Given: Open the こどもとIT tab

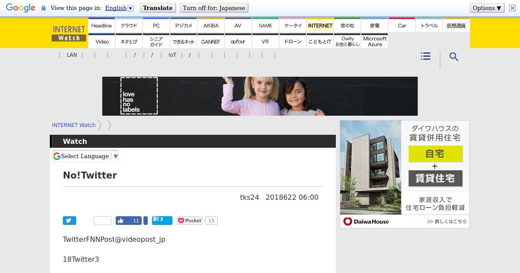Looking at the screenshot, I should pyautogui.click(x=320, y=41).
